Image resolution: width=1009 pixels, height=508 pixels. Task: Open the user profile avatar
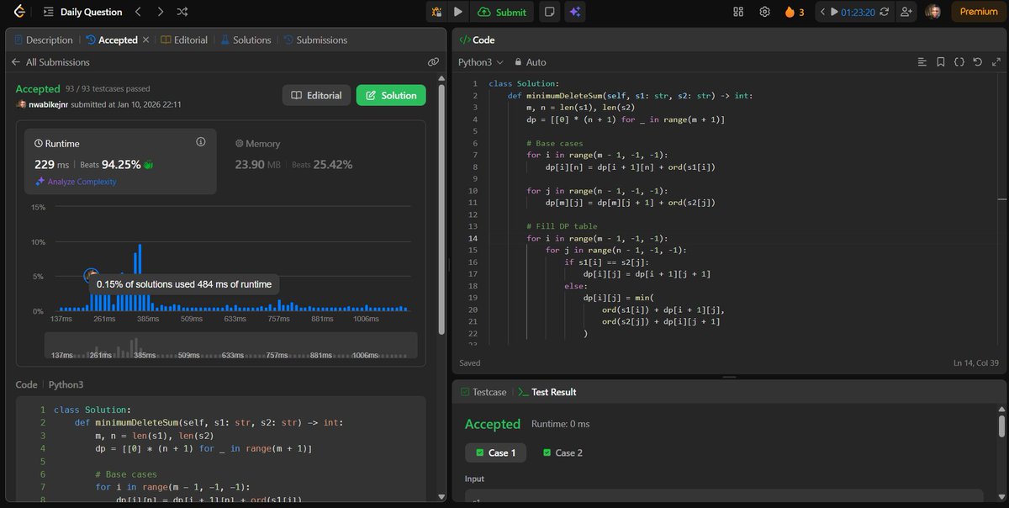click(932, 13)
